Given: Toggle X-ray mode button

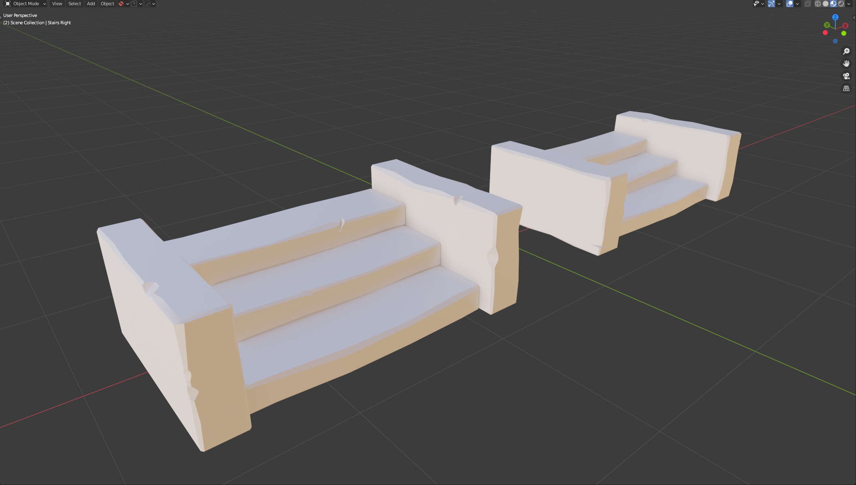Looking at the screenshot, I should pos(807,4).
